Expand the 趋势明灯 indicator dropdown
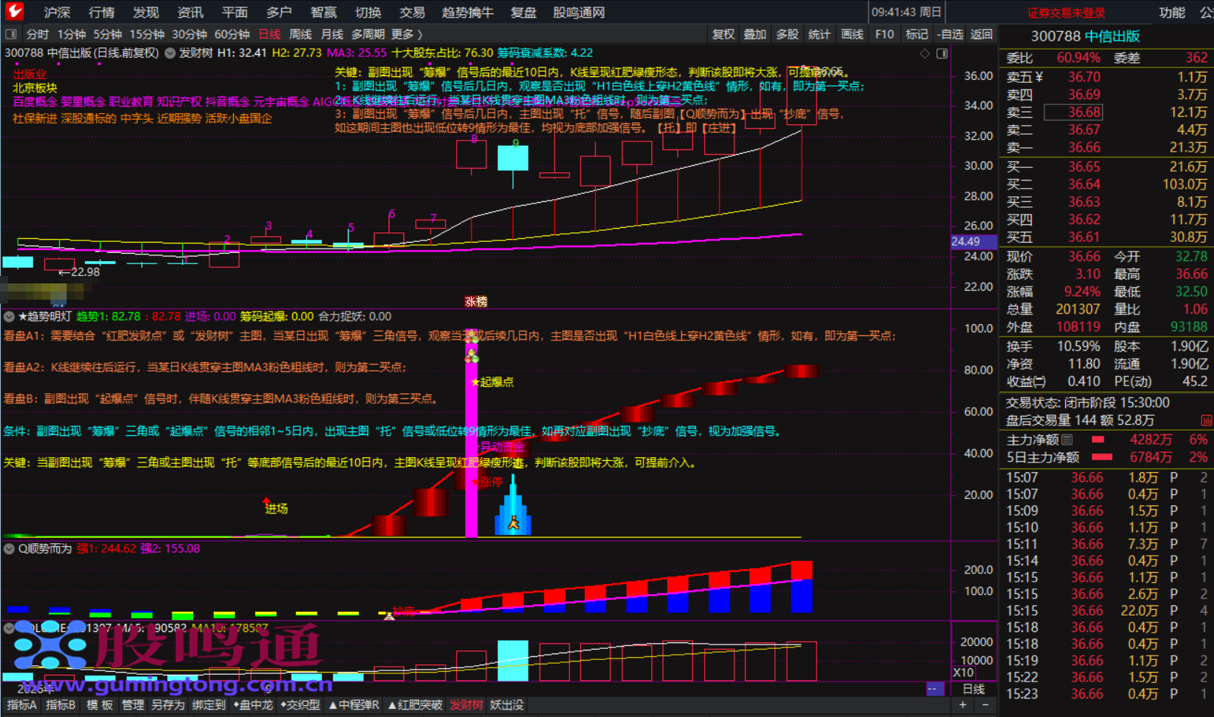Image resolution: width=1214 pixels, height=717 pixels. tap(9, 317)
